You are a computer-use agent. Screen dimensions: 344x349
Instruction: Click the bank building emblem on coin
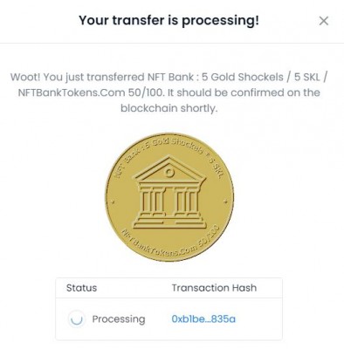coord(169,192)
